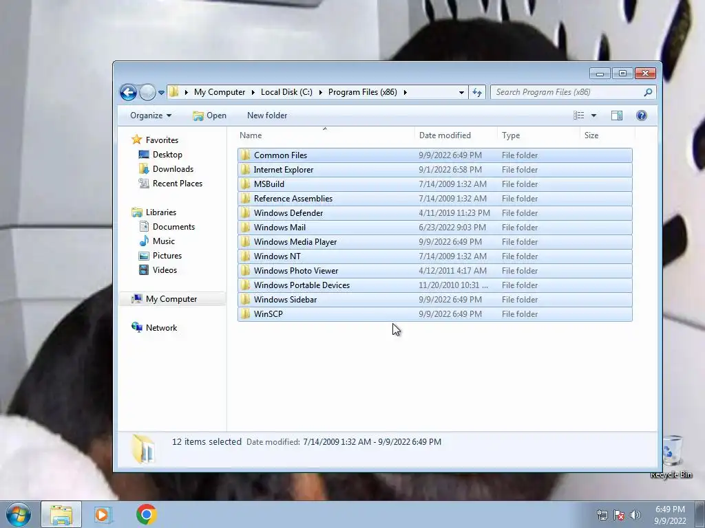Image resolution: width=705 pixels, height=528 pixels.
Task: Open address bar previous locations dropdown
Action: [x=461, y=93]
